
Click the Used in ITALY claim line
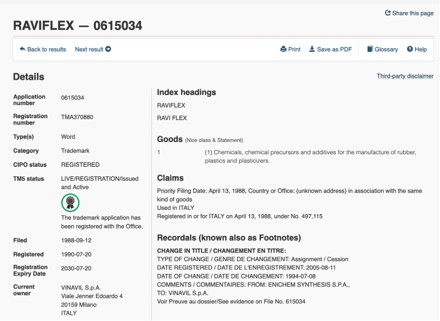tap(176, 208)
